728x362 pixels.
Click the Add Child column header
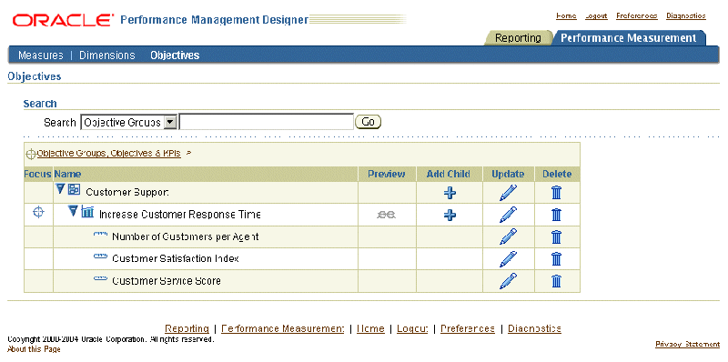tap(449, 174)
